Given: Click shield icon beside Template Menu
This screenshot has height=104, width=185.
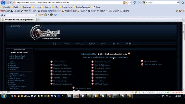Looking at the screenshot, I should (92, 71).
